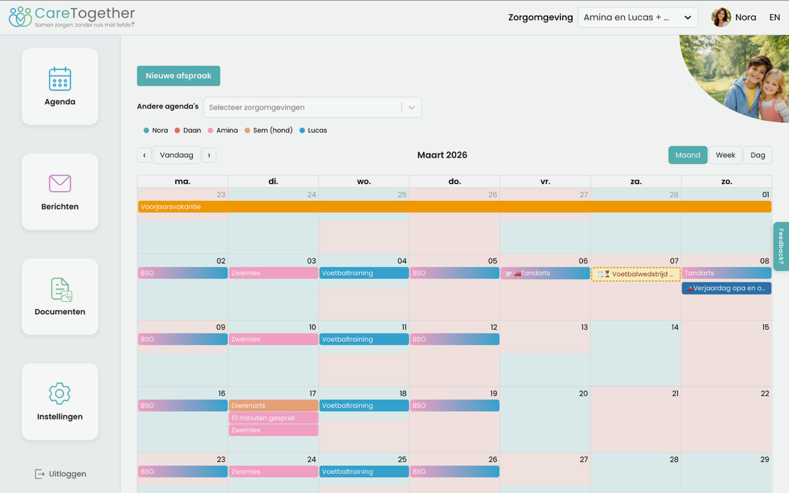Click the Vandaag button
This screenshot has width=789, height=493.
coord(177,155)
